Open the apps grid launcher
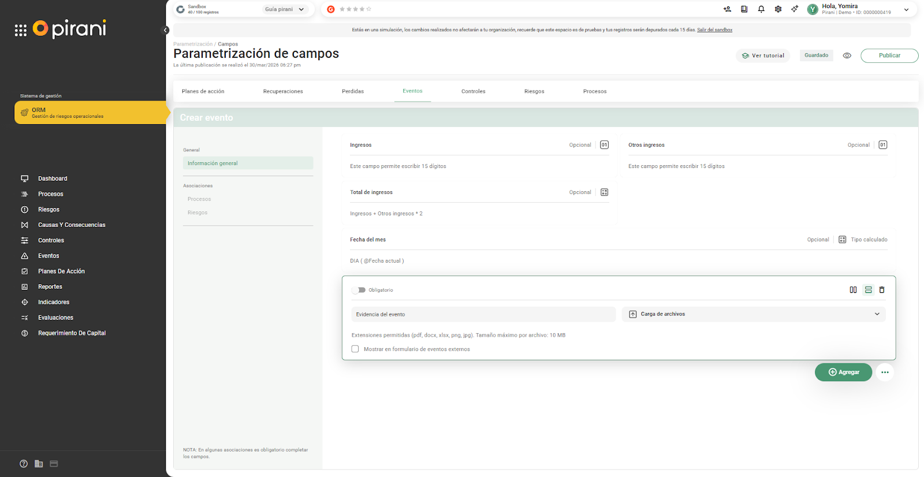Screen dimensions: 924x477 (x=21, y=31)
